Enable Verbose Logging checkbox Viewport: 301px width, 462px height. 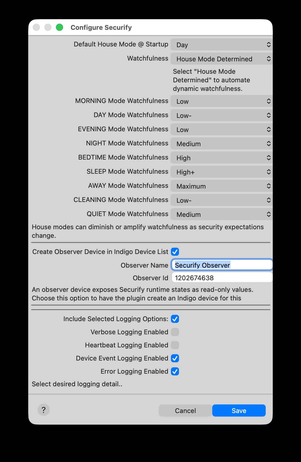click(175, 332)
